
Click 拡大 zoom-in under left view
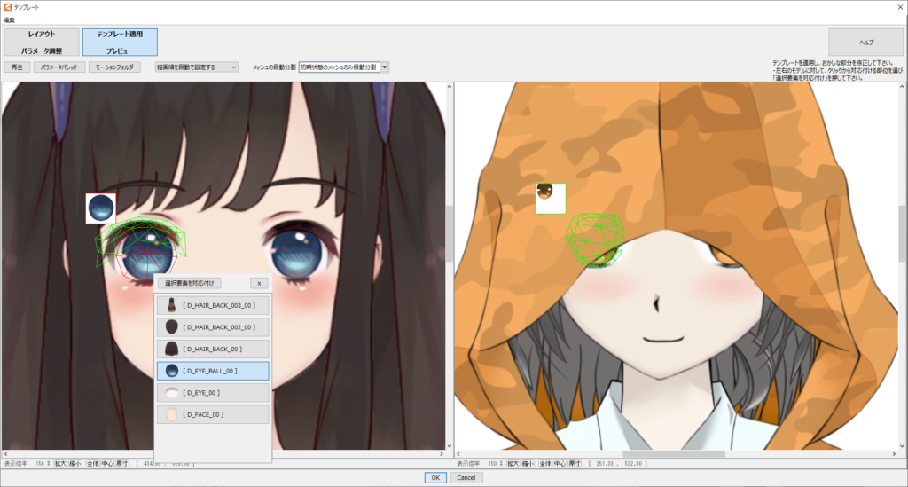pos(60,464)
